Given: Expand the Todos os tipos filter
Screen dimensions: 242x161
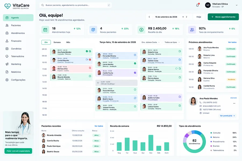Looking at the screenshot, I should (x=172, y=42).
